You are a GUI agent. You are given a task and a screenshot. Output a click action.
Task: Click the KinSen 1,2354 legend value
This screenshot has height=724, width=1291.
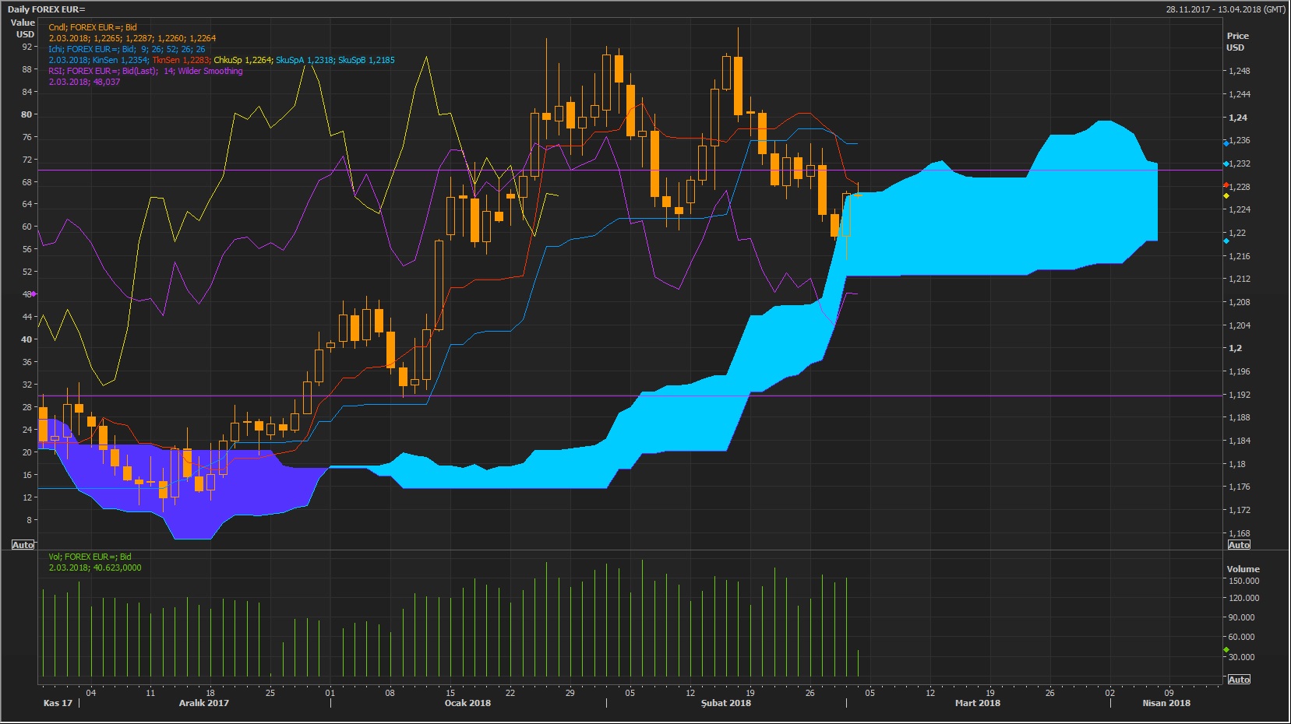[x=120, y=60]
